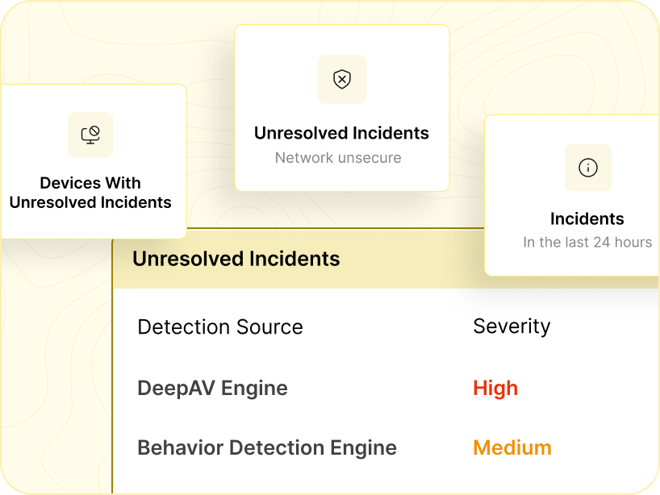The image size is (660, 495).
Task: Click In the last 24 hours text
Action: (587, 242)
